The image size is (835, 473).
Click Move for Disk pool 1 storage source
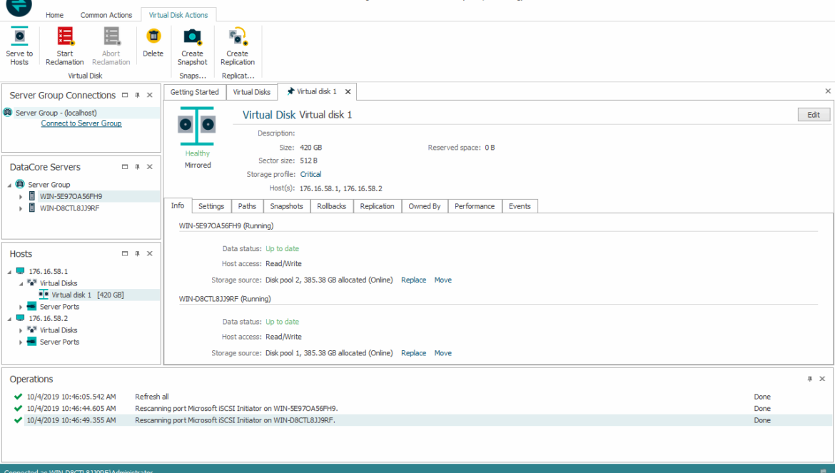443,353
